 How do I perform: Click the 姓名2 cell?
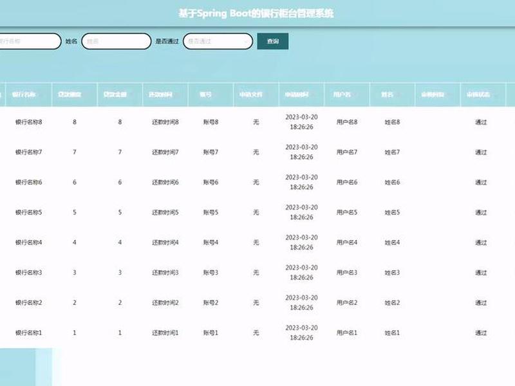(392, 302)
